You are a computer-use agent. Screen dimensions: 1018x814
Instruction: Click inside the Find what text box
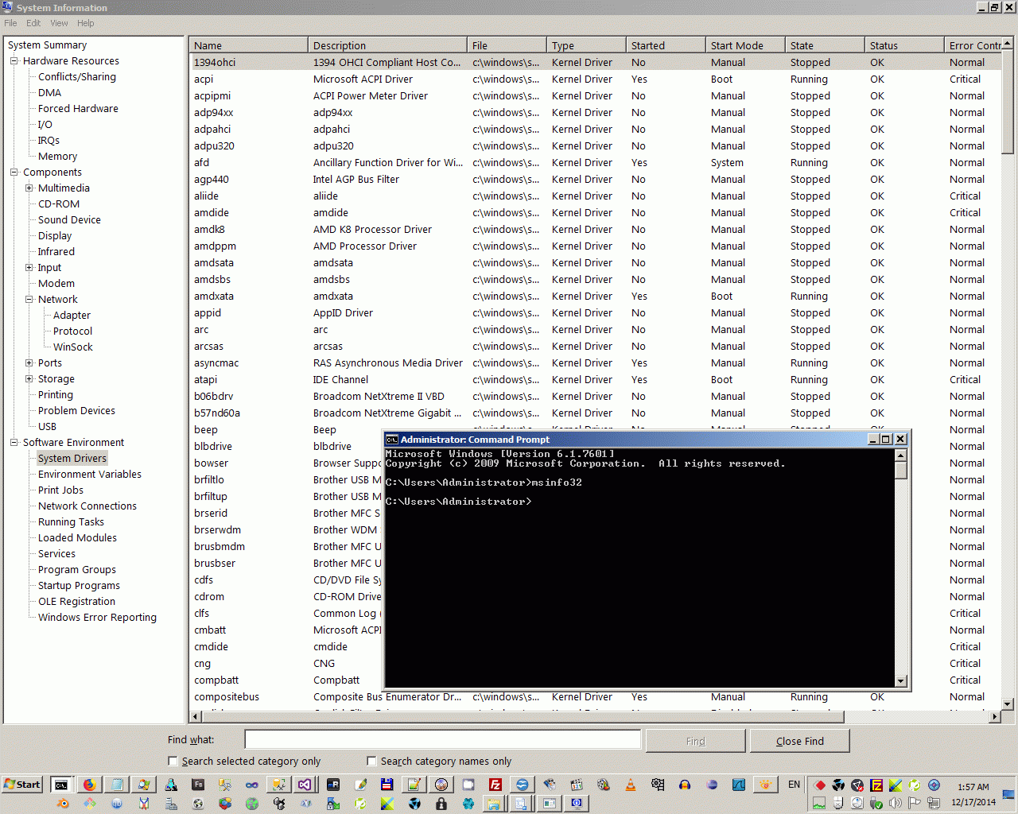(443, 740)
